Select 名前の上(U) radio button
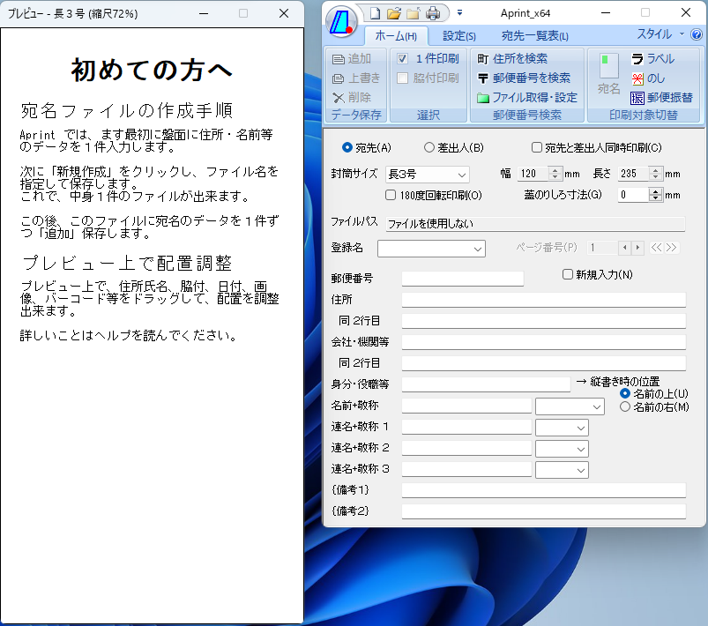The width and height of the screenshot is (708, 626). 625,393
